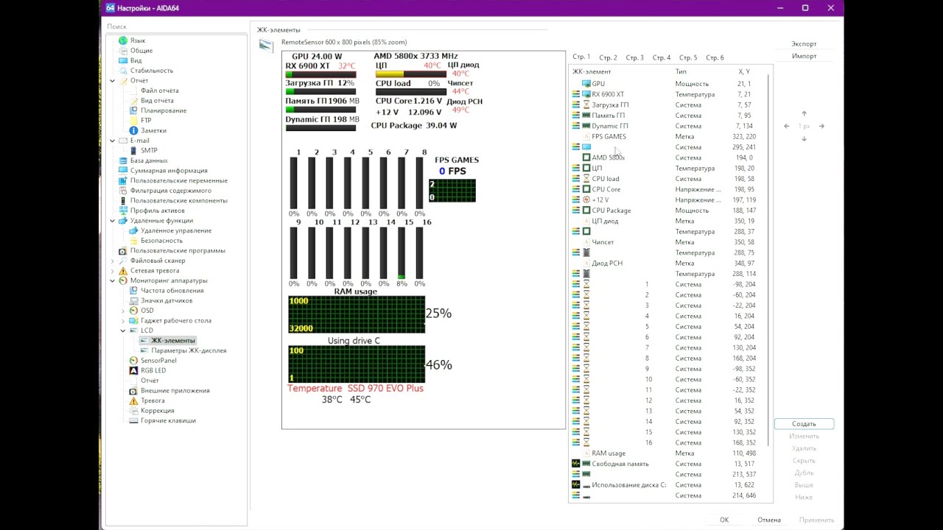Open the Стабильность settings icon
This screenshot has height=530, width=943.
pos(123,71)
